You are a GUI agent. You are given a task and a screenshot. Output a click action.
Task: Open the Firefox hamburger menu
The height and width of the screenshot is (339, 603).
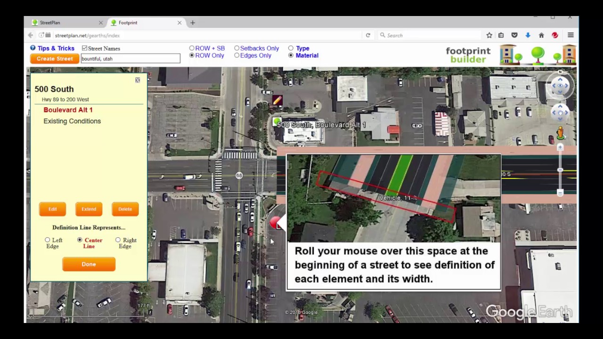570,35
